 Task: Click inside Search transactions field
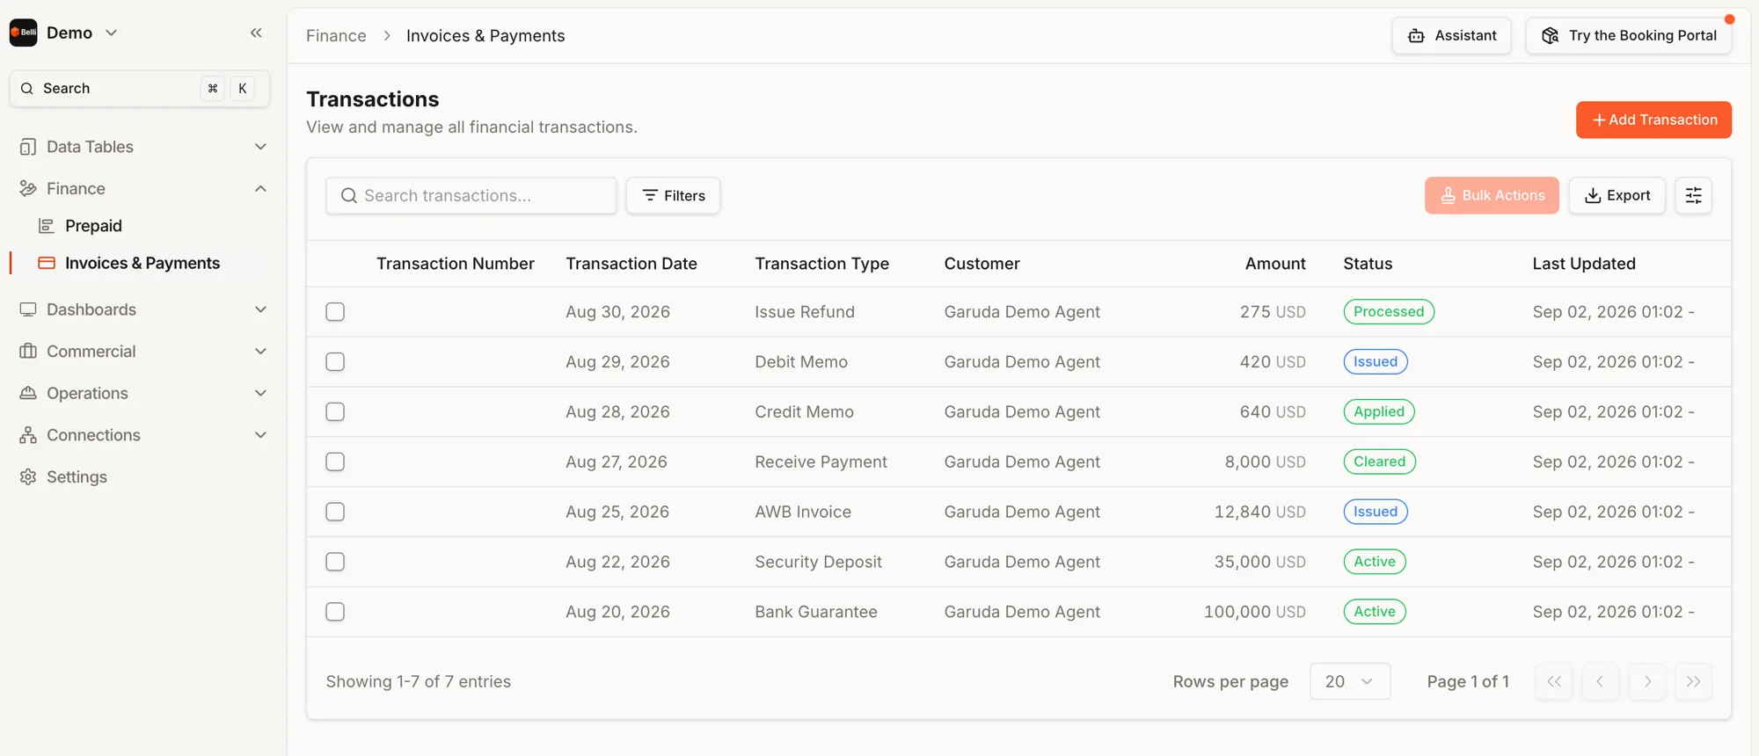coord(471,195)
